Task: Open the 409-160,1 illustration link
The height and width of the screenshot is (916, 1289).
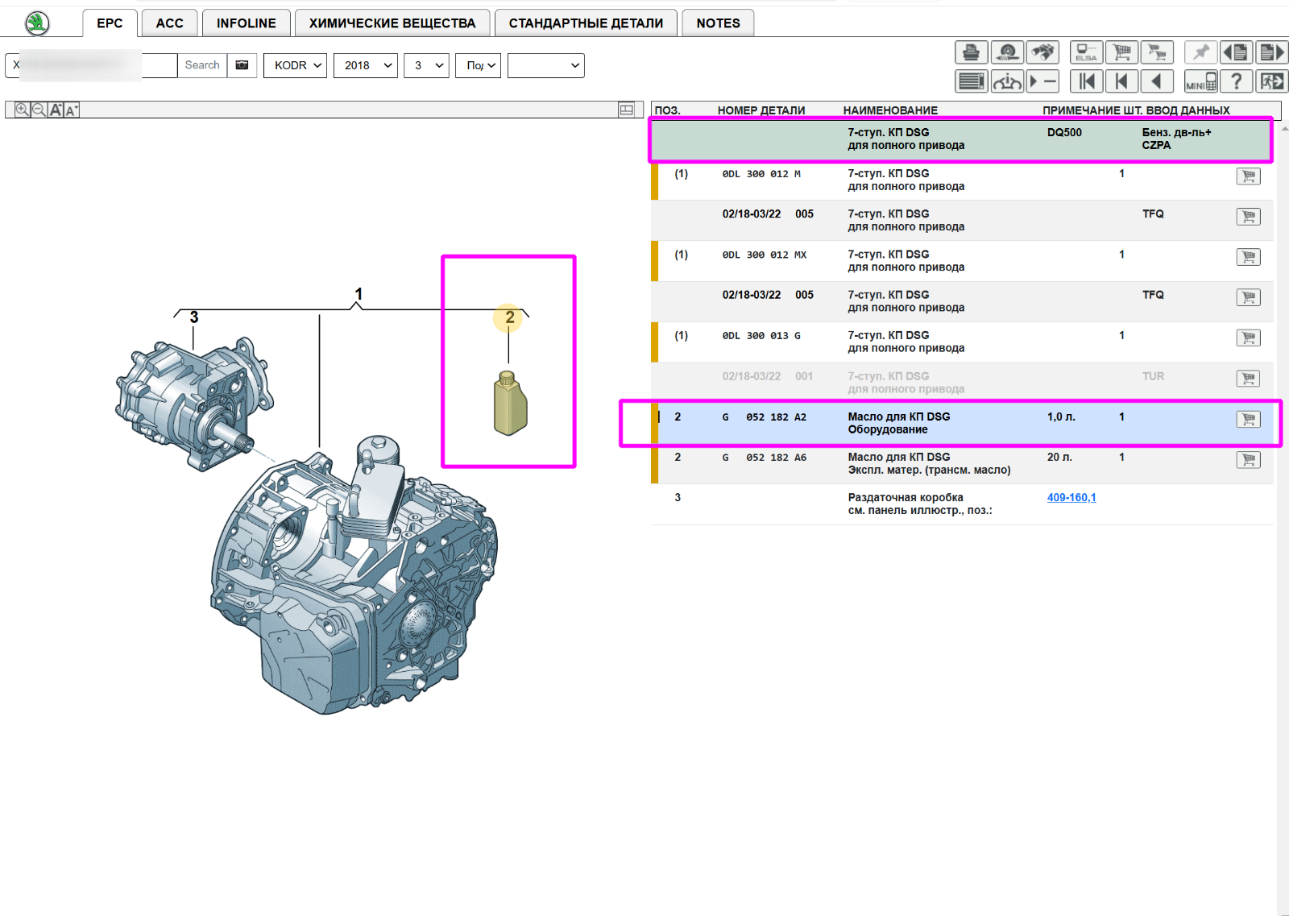Action: 1071,497
